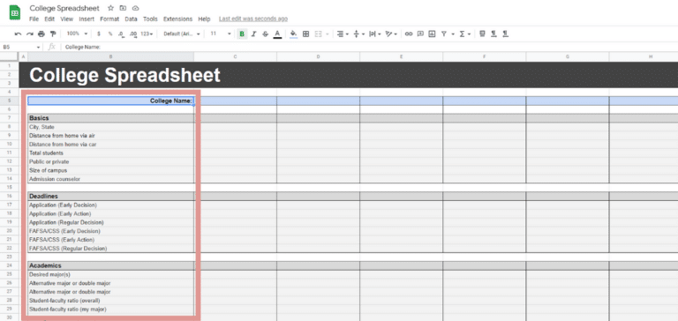Viewport: 678px width, 321px height.
Task: Open horizontal align dropdown
Action: 343,34
